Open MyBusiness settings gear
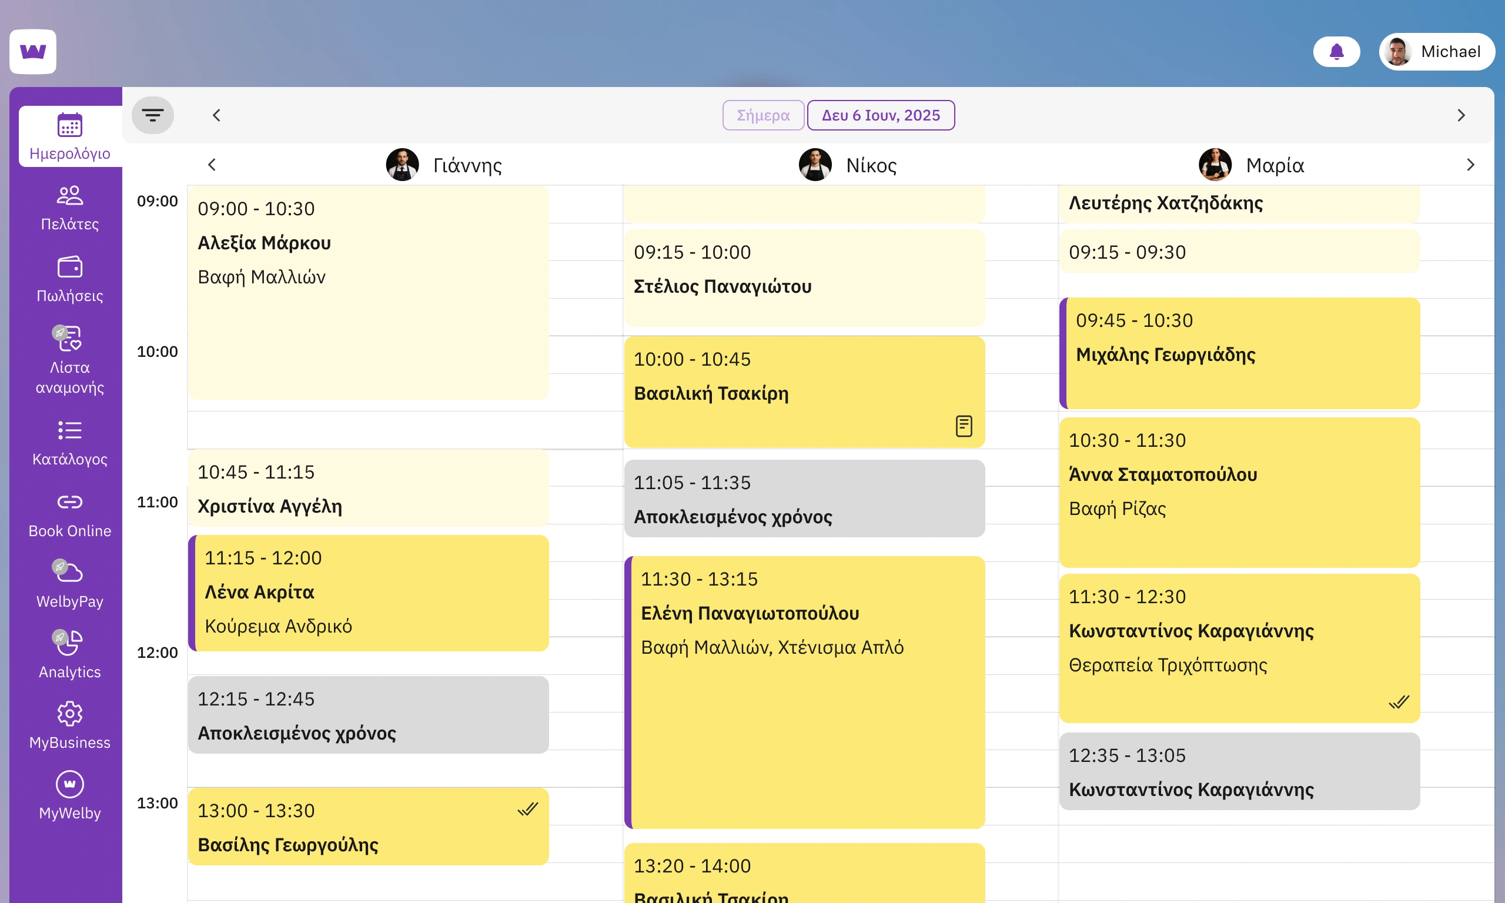The width and height of the screenshot is (1505, 903). (70, 714)
